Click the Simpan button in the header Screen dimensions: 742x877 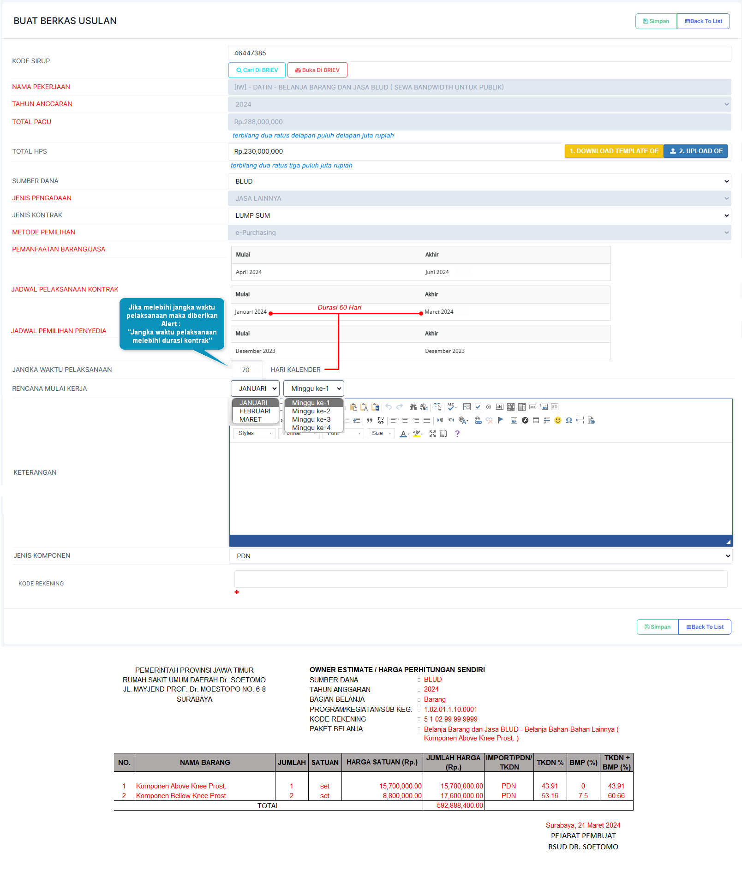656,21
